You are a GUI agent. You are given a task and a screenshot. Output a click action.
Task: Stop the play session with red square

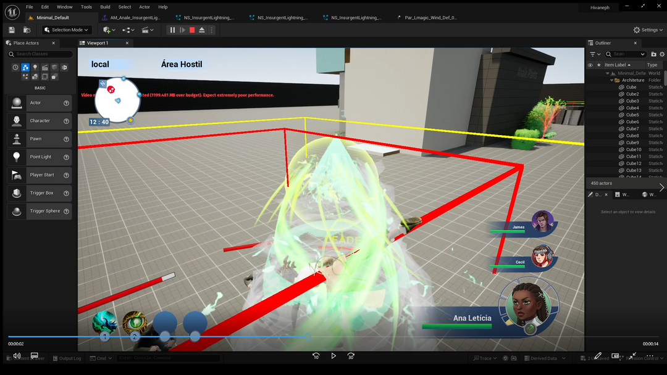(x=192, y=30)
